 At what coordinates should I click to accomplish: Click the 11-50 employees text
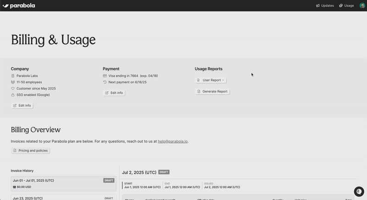[29, 82]
